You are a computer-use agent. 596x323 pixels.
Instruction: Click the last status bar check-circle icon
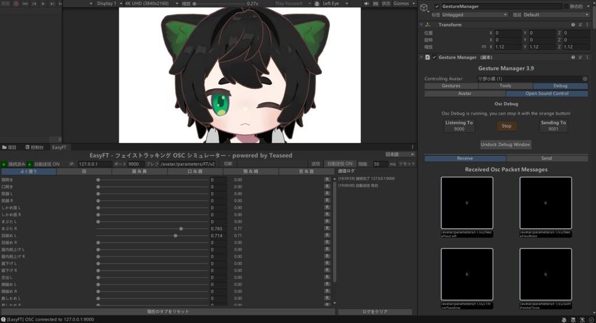591,320
